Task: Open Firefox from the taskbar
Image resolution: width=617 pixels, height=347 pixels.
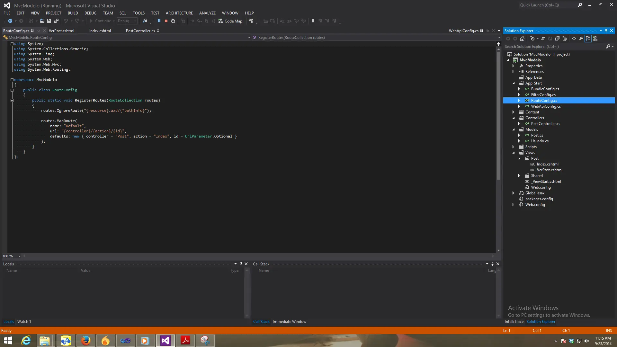Action: tap(85, 341)
